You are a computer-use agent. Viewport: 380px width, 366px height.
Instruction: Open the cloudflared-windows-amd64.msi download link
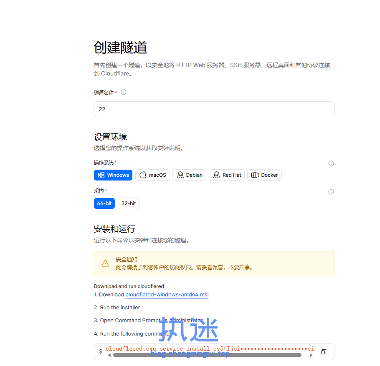(x=167, y=294)
